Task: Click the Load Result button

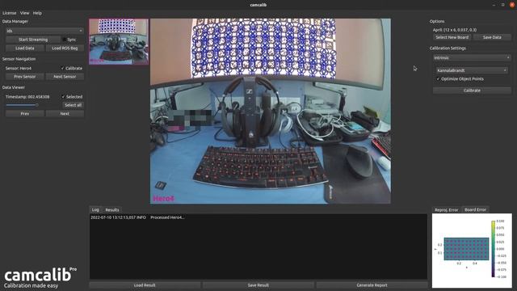Action: (145, 285)
